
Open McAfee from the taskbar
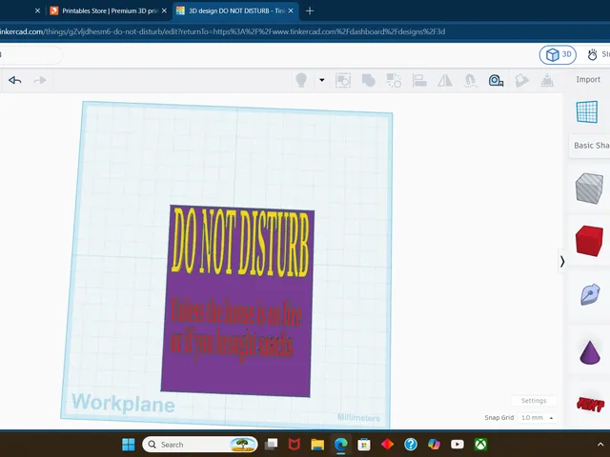click(x=295, y=445)
